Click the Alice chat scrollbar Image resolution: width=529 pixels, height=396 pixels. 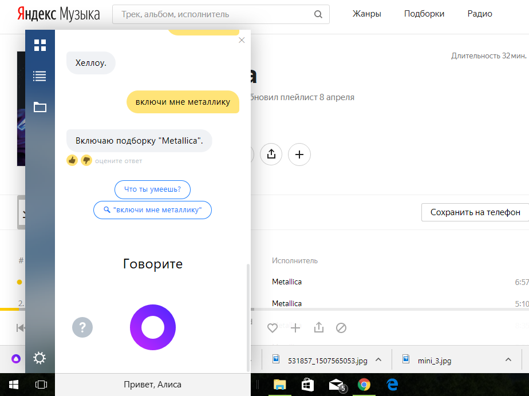point(248,317)
